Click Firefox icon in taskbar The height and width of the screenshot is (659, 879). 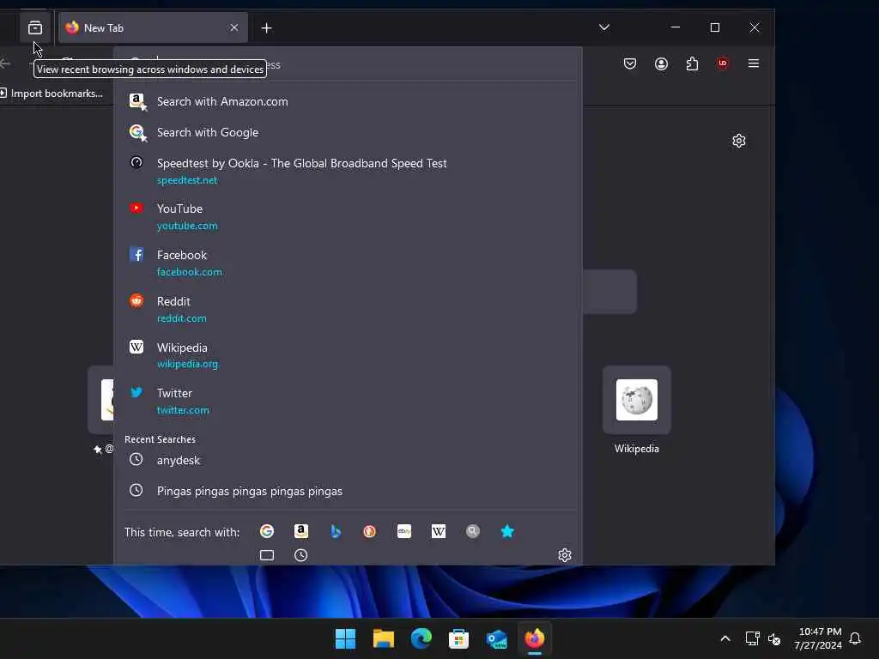pos(534,638)
